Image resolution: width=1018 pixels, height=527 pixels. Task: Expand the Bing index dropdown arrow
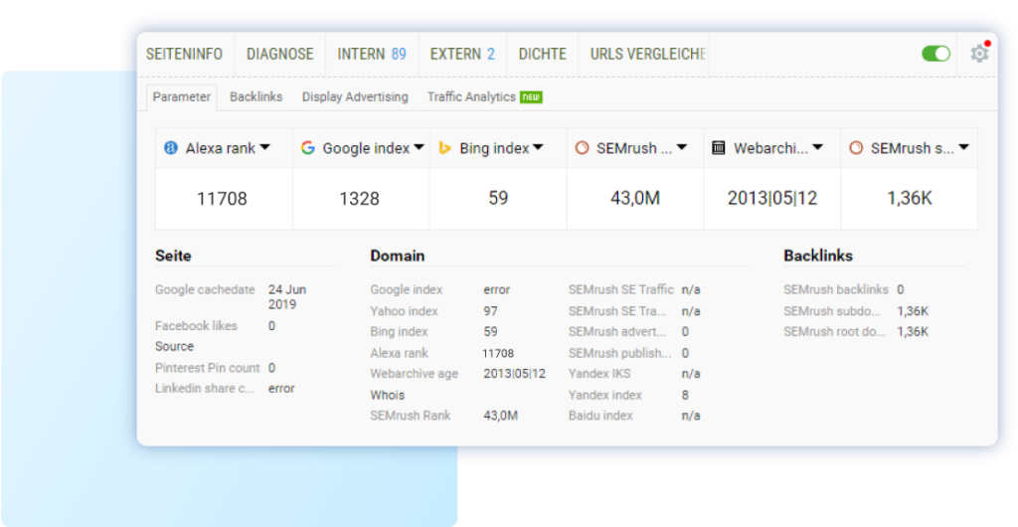pyautogui.click(x=538, y=148)
